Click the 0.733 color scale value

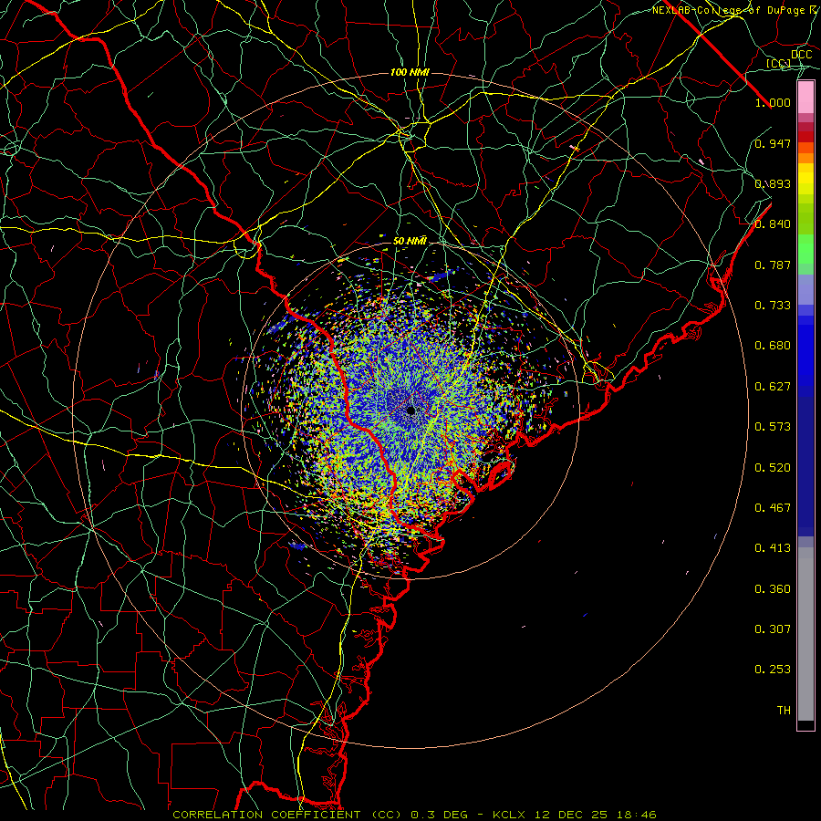click(x=773, y=306)
